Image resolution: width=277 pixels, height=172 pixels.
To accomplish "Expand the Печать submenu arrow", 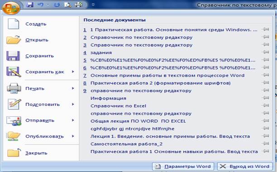I will tap(73, 88).
